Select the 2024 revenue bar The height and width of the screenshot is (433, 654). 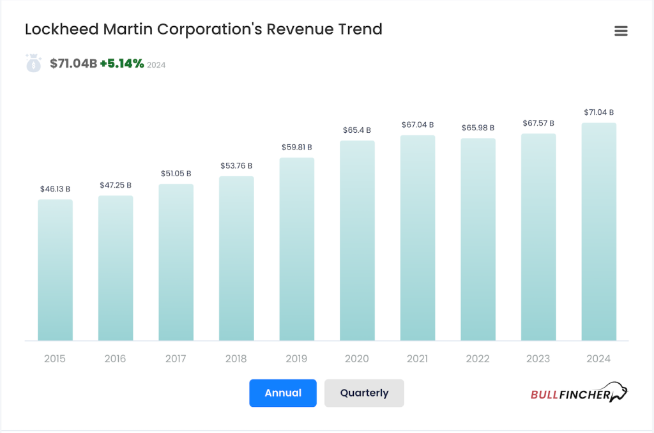click(x=599, y=232)
